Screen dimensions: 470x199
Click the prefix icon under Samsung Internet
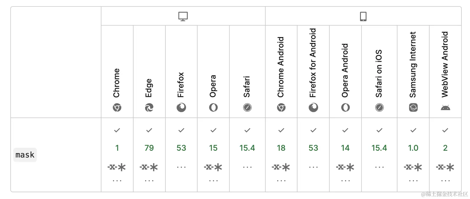tap(413, 167)
